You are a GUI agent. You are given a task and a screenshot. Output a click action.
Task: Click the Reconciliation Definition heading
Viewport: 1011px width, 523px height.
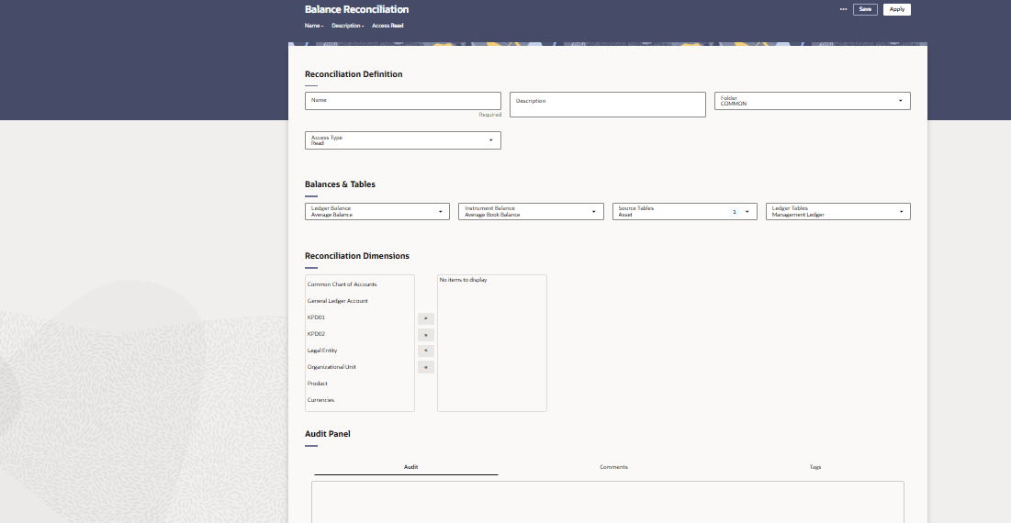coord(354,74)
